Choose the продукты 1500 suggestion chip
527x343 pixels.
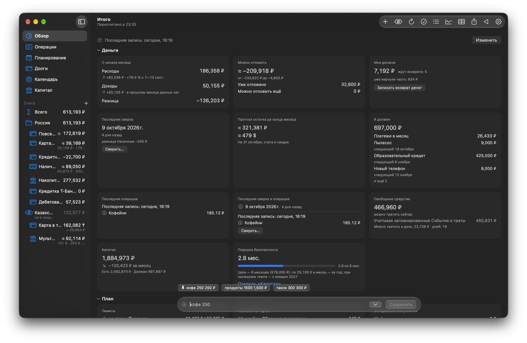(246, 288)
